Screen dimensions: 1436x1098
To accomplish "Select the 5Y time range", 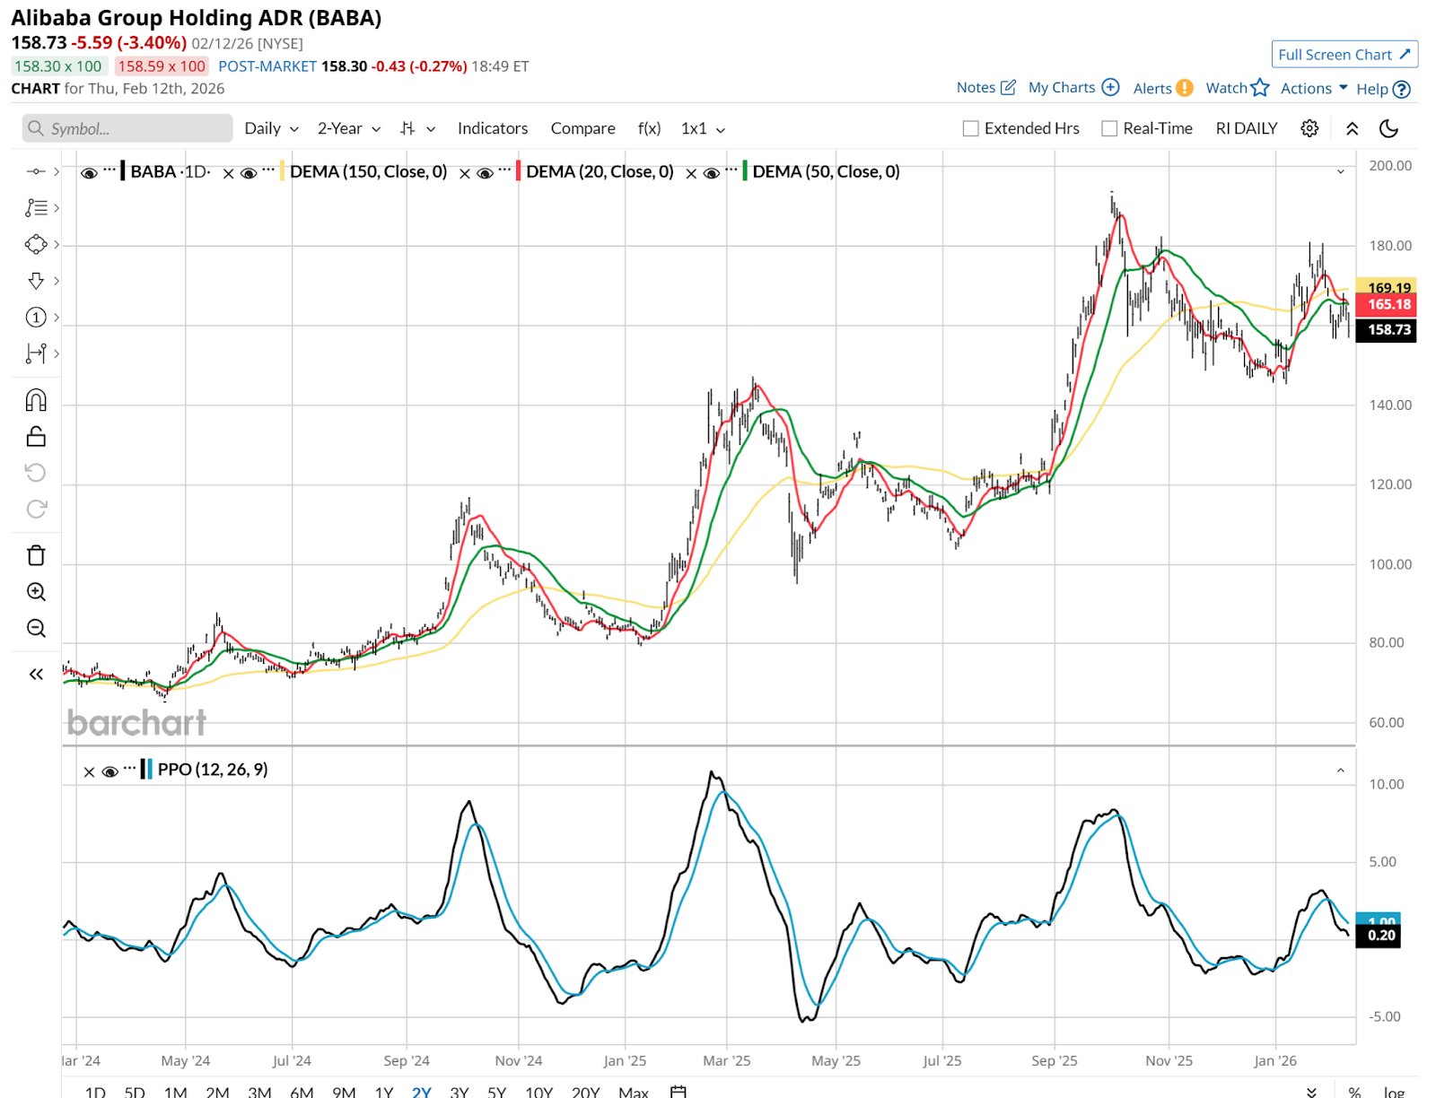I will (x=497, y=1092).
